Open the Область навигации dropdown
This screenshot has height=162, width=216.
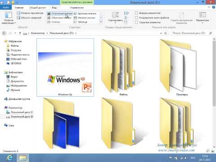(x=9, y=18)
